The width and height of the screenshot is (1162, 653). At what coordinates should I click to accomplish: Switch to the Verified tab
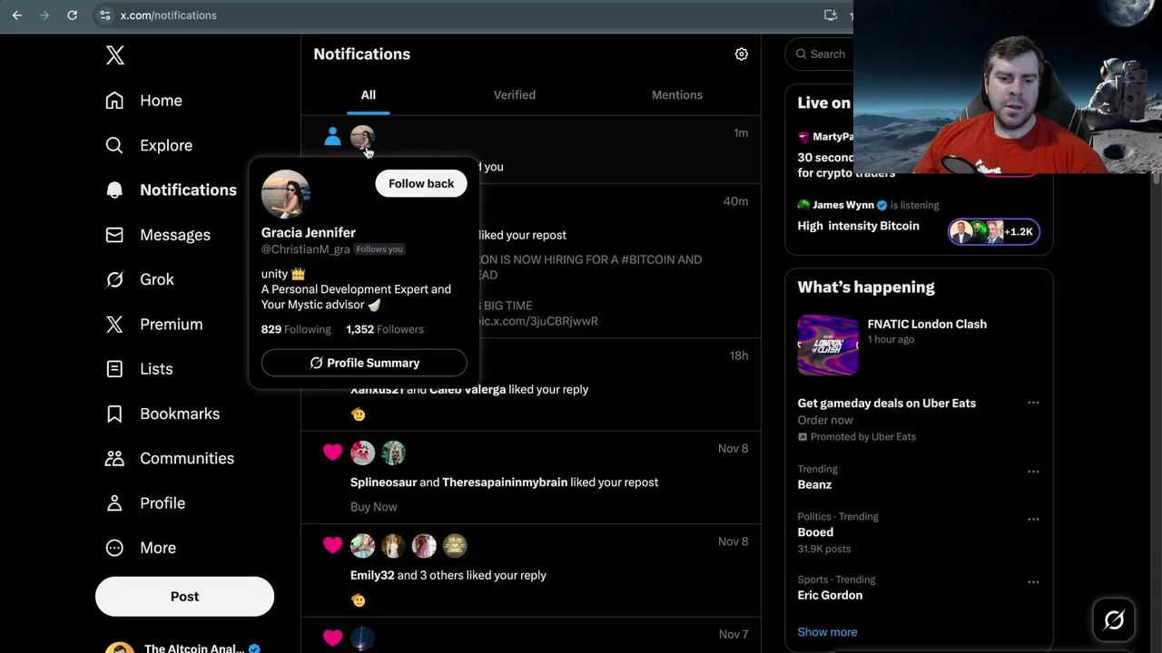tap(515, 94)
